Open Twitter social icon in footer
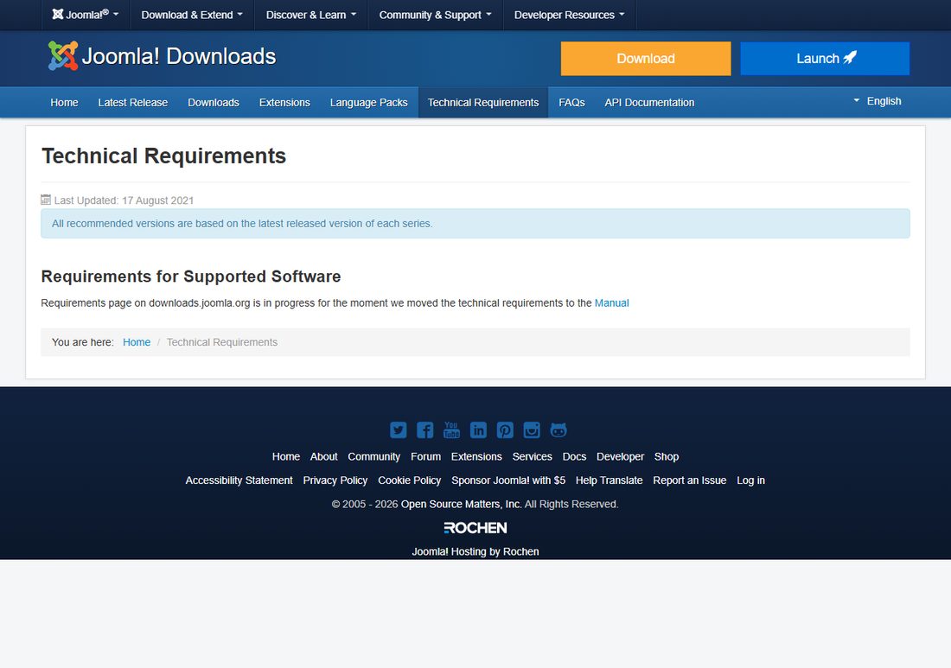Viewport: 951px width, 668px height. point(398,429)
